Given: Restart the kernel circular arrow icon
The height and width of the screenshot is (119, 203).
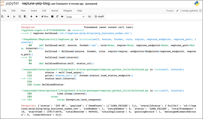Looking at the screenshot, I should click(x=57, y=16).
